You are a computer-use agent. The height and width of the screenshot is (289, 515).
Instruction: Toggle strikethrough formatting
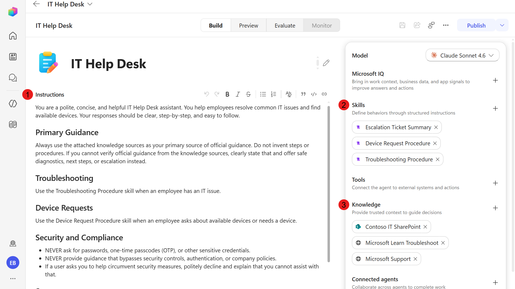[248, 94]
